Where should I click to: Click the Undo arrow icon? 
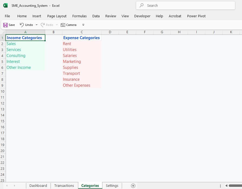pos(22,25)
